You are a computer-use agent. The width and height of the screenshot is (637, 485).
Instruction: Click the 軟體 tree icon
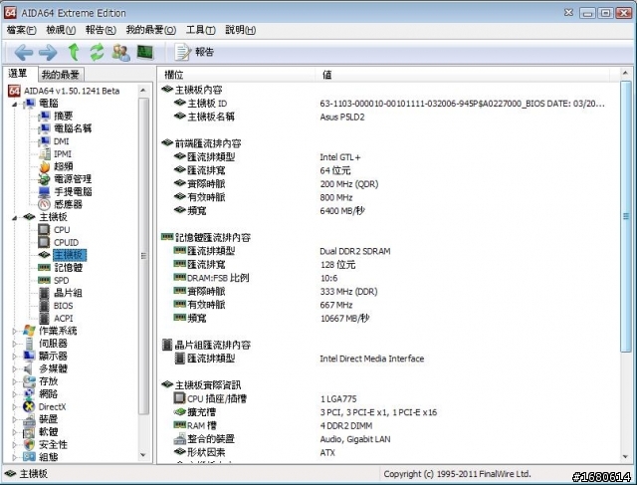pos(29,432)
